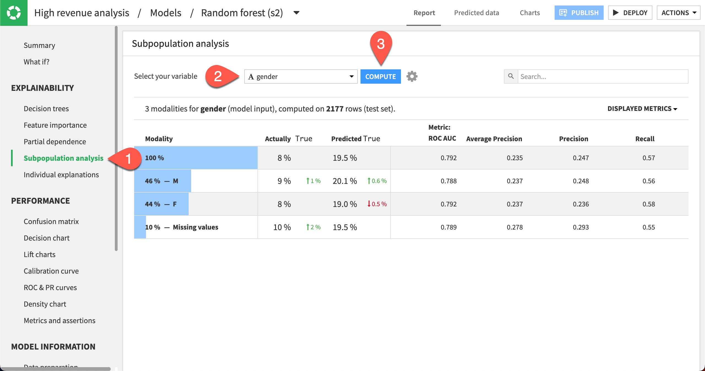Click the Feature importance link
Viewport: 705px width, 371px height.
point(55,125)
